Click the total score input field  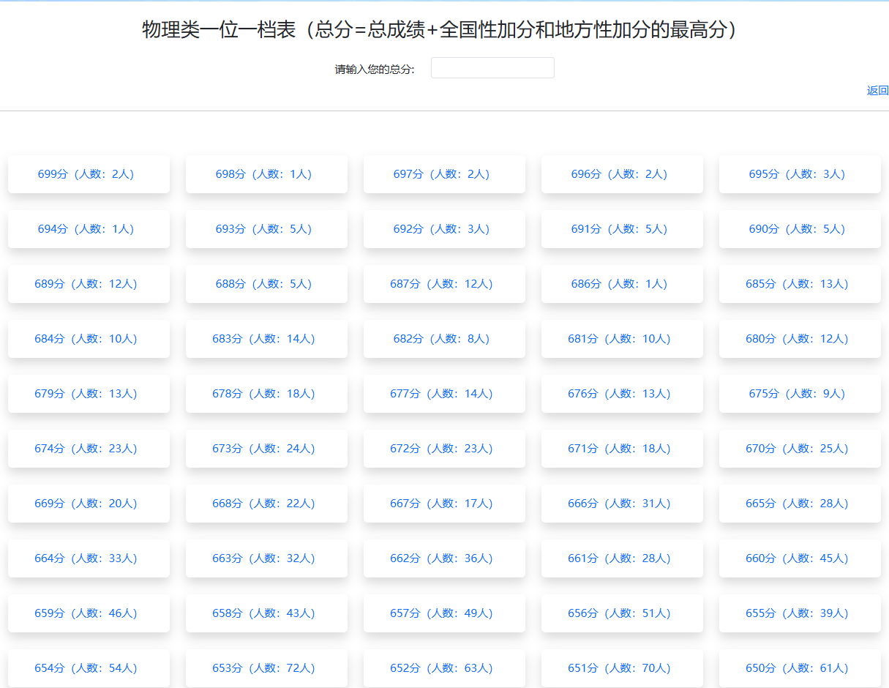pyautogui.click(x=492, y=68)
